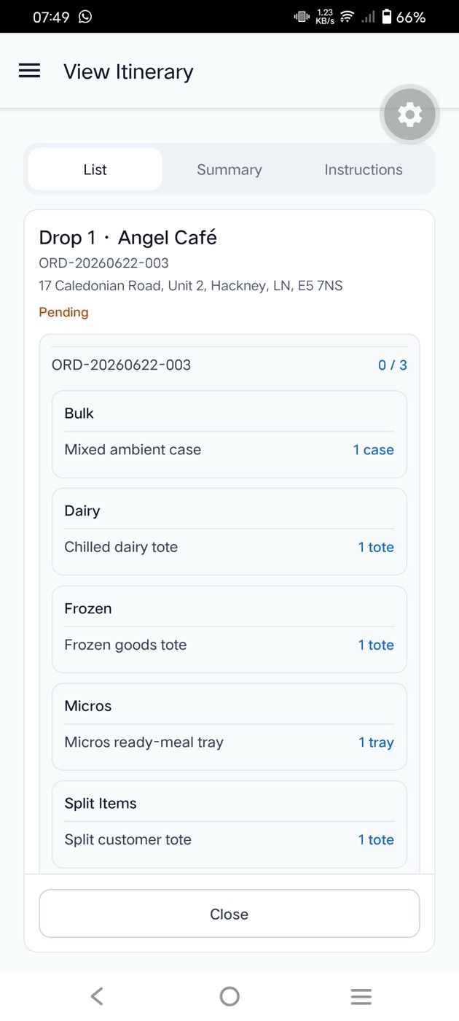The image size is (459, 1021).
Task: Close the itinerary drop card
Action: point(229,914)
